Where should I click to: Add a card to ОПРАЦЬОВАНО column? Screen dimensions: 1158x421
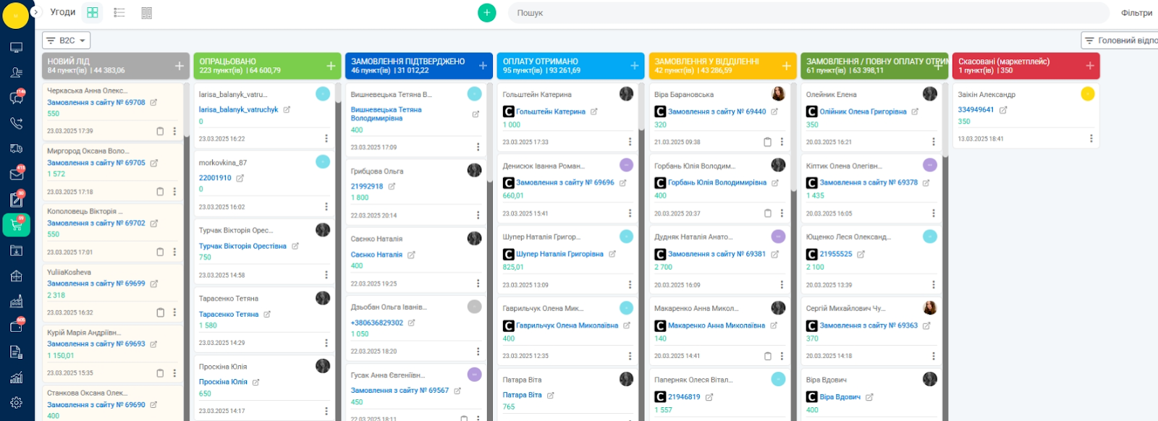point(331,66)
